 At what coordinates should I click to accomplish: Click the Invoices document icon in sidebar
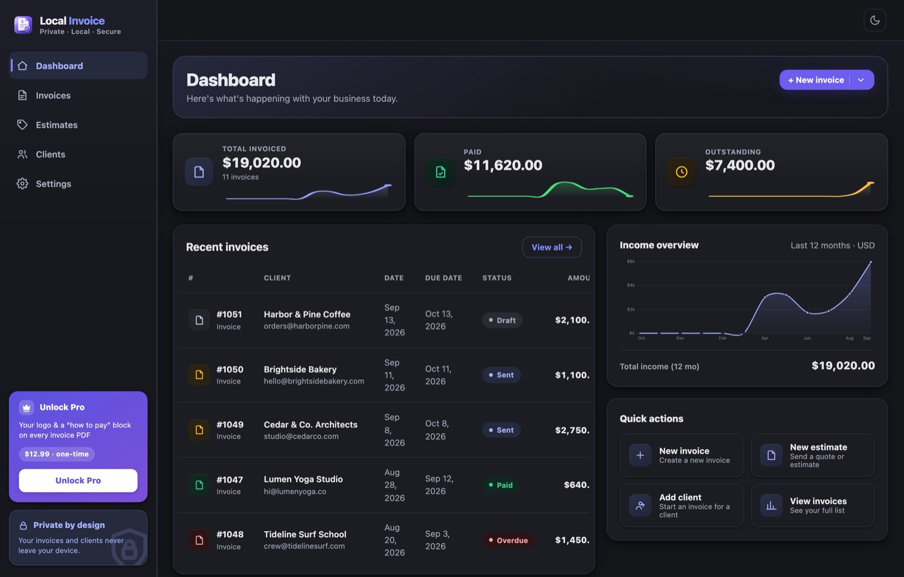pos(23,95)
